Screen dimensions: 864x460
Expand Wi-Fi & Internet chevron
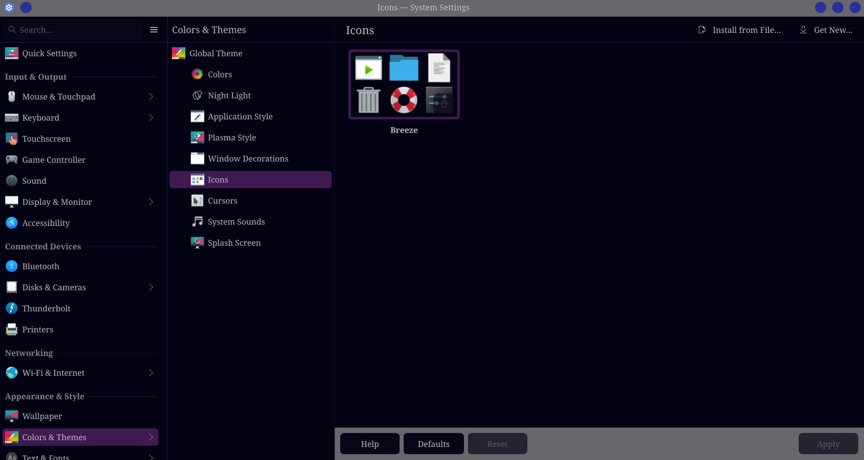pos(151,373)
